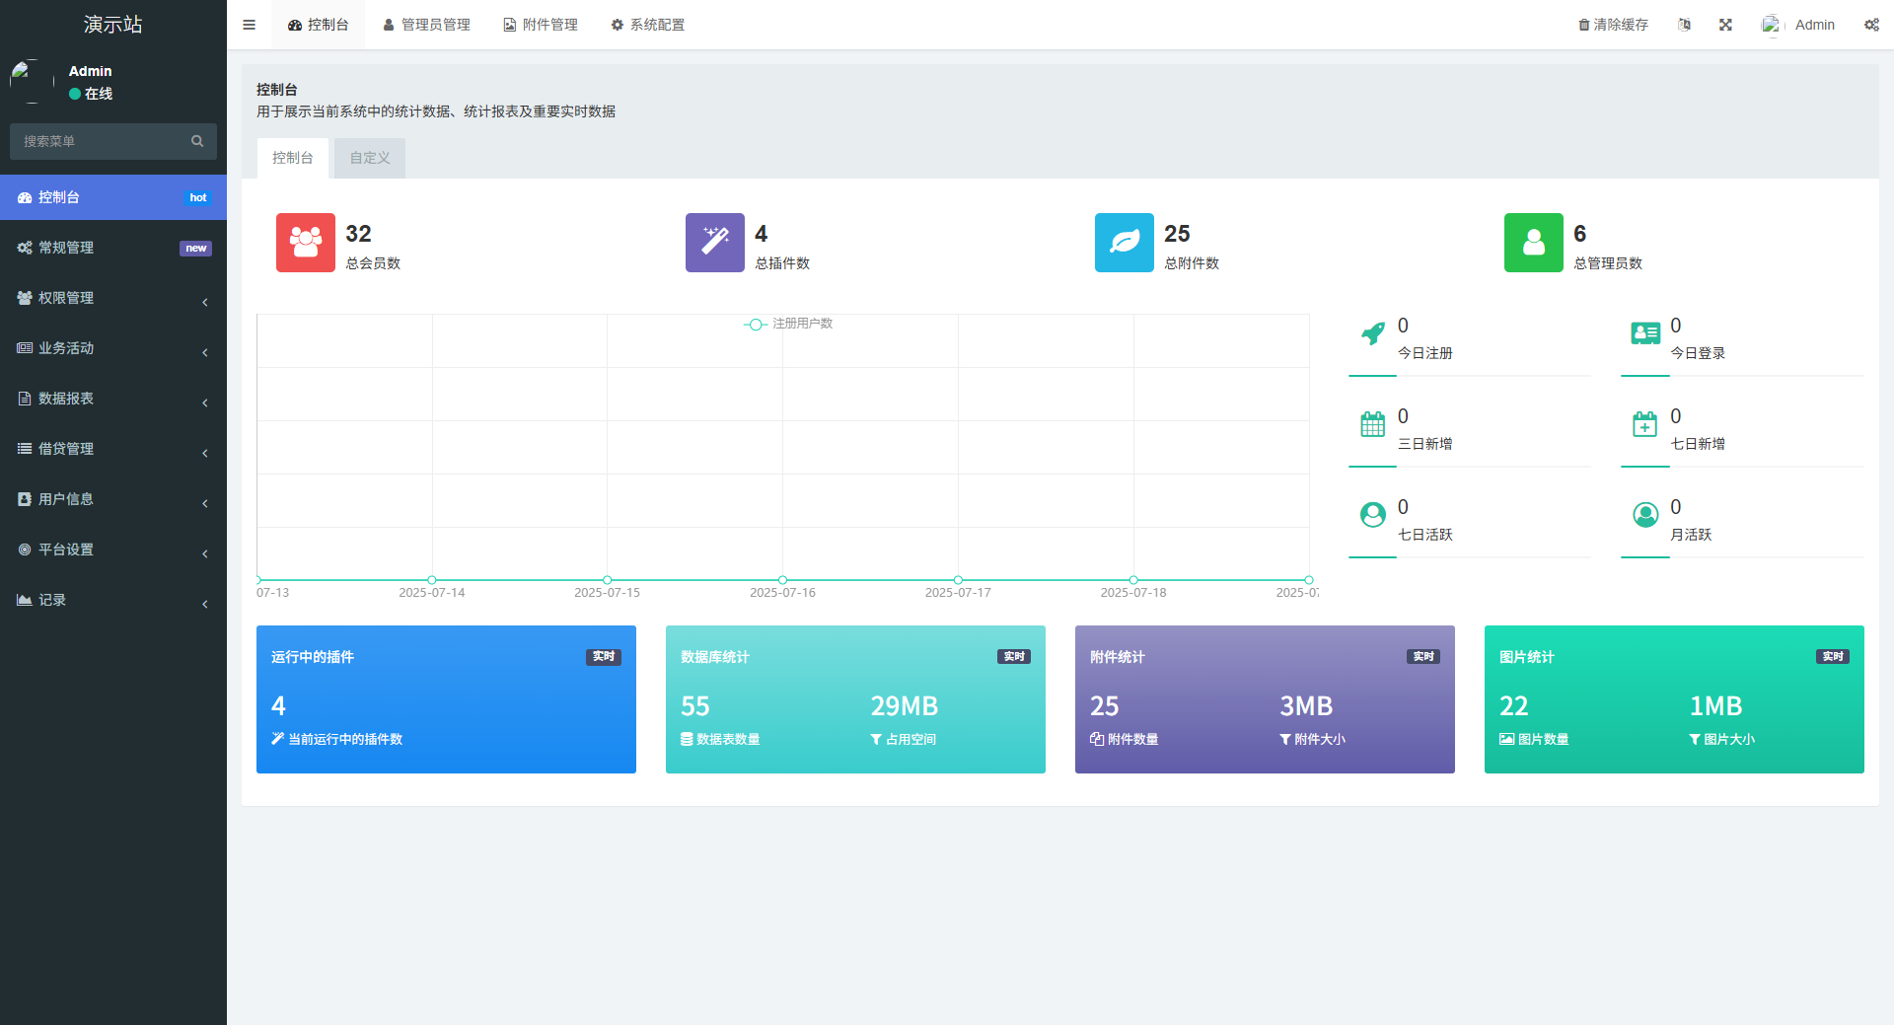The image size is (1894, 1025).
Task: Open 系统配置 via its gear icon
Action: [x=617, y=24]
